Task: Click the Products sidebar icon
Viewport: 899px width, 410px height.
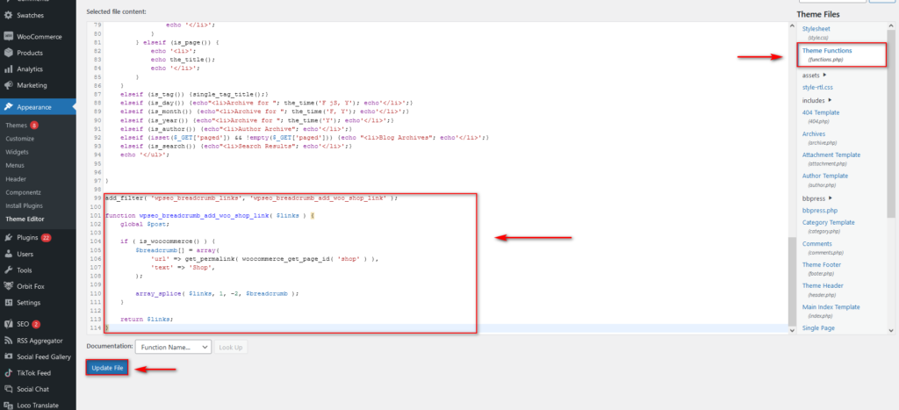Action: (x=9, y=53)
